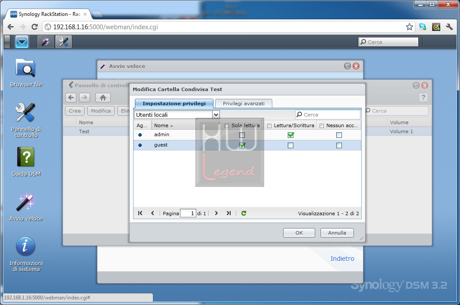Click the browser extension icon beside the wrench
460x305 pixels.
[x=436, y=27]
